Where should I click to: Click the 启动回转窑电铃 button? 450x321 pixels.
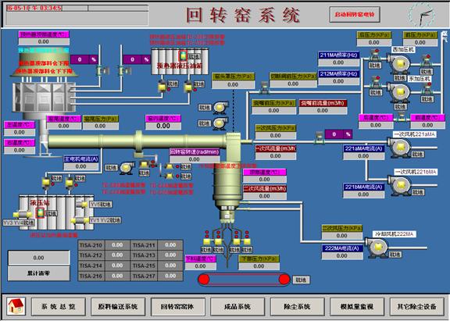tap(355, 14)
